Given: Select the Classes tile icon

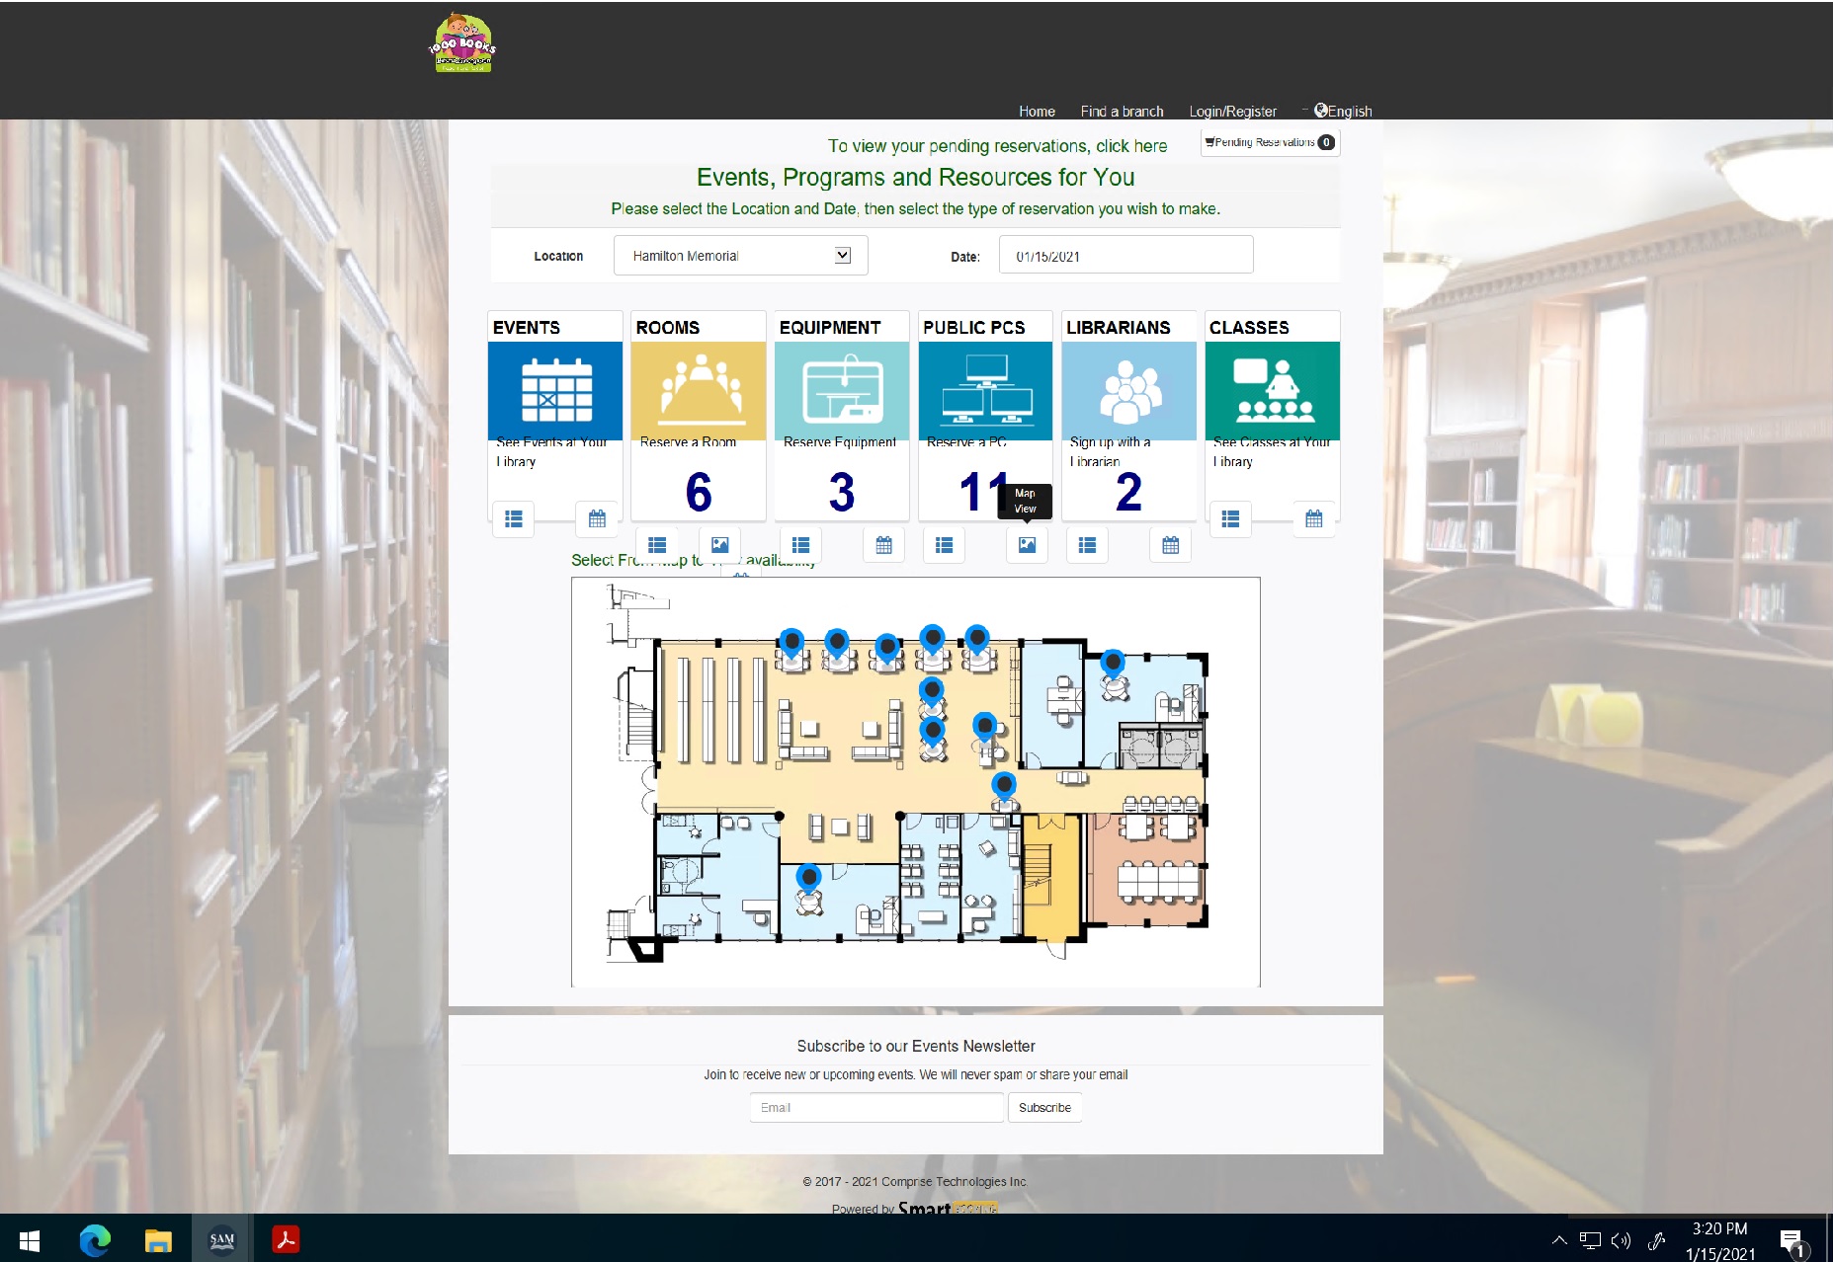Looking at the screenshot, I should 1273,391.
